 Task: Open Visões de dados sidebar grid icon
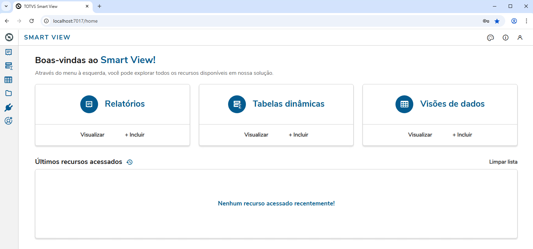(x=8, y=80)
